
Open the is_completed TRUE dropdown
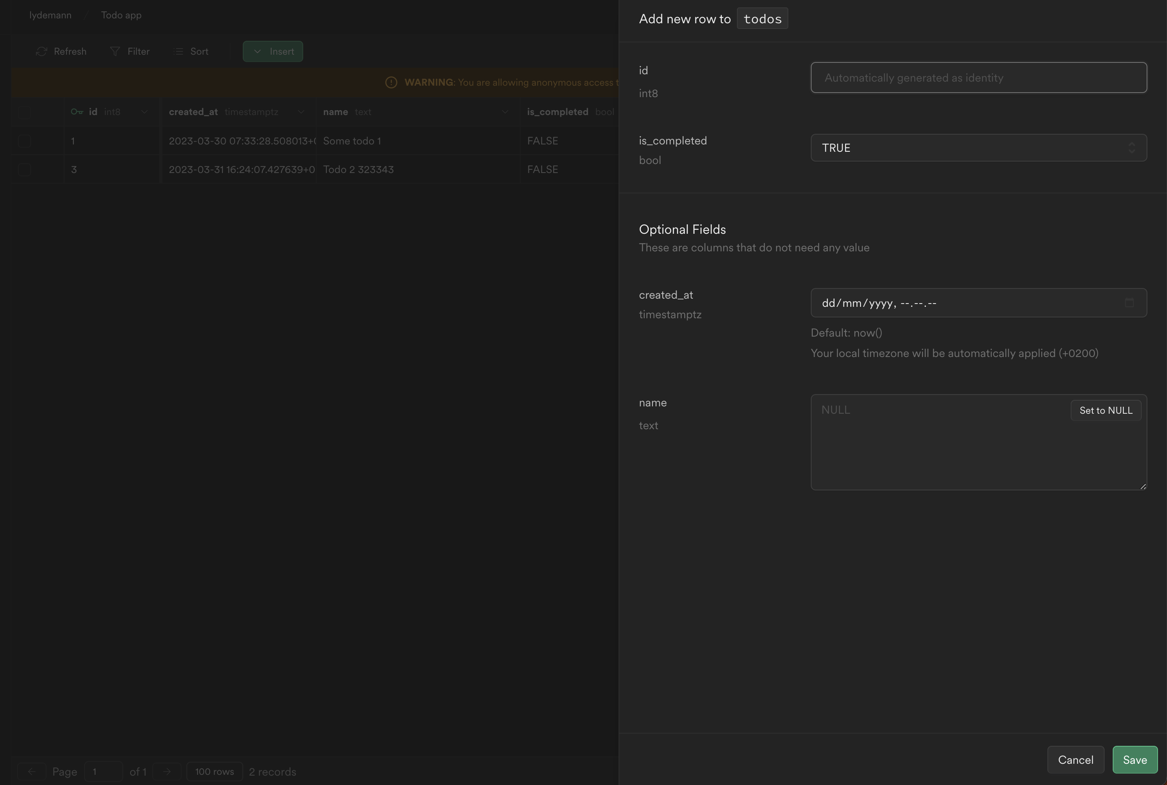coord(978,148)
